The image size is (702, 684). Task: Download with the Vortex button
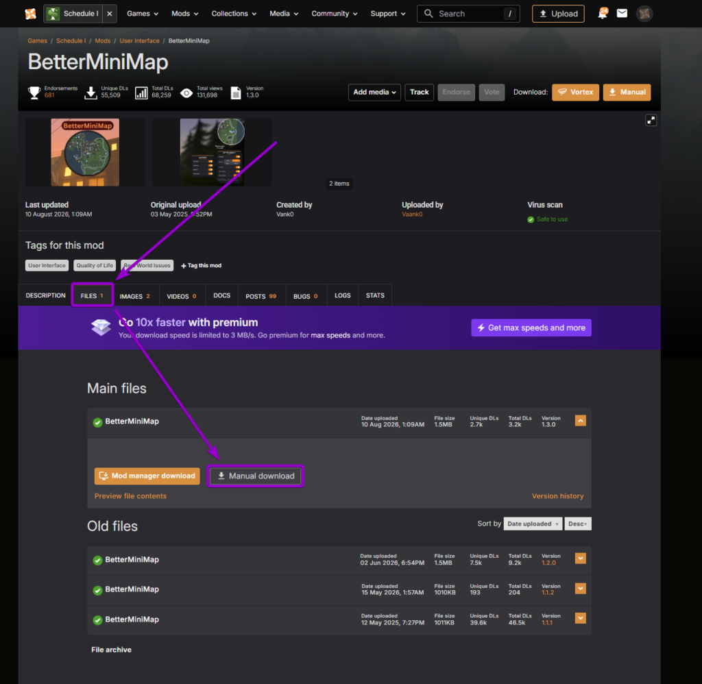coord(575,93)
